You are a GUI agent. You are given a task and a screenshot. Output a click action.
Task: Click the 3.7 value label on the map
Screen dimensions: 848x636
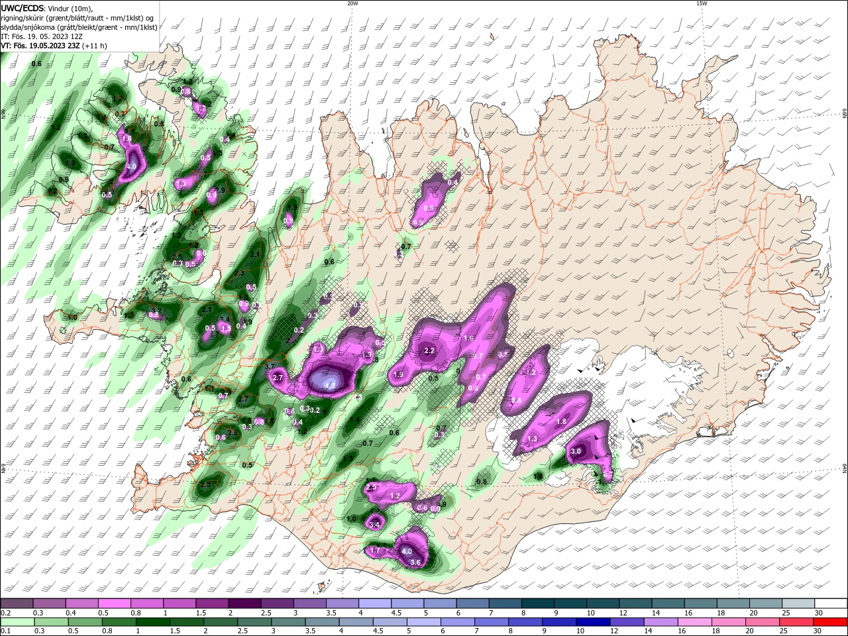[x=270, y=366]
